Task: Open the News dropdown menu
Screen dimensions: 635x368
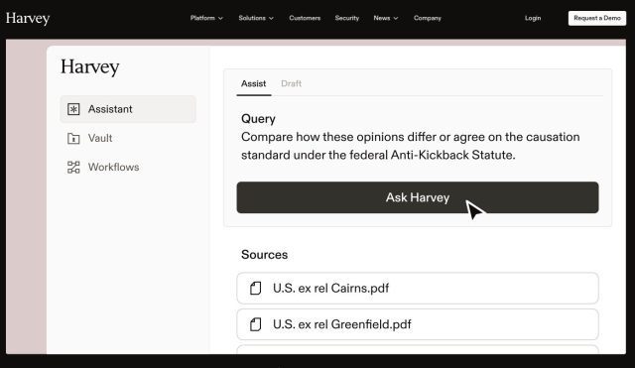Action: tap(386, 18)
